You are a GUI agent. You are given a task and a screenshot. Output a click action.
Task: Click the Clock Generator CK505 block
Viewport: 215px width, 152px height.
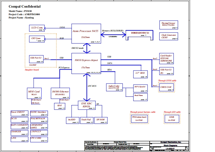[168, 36]
